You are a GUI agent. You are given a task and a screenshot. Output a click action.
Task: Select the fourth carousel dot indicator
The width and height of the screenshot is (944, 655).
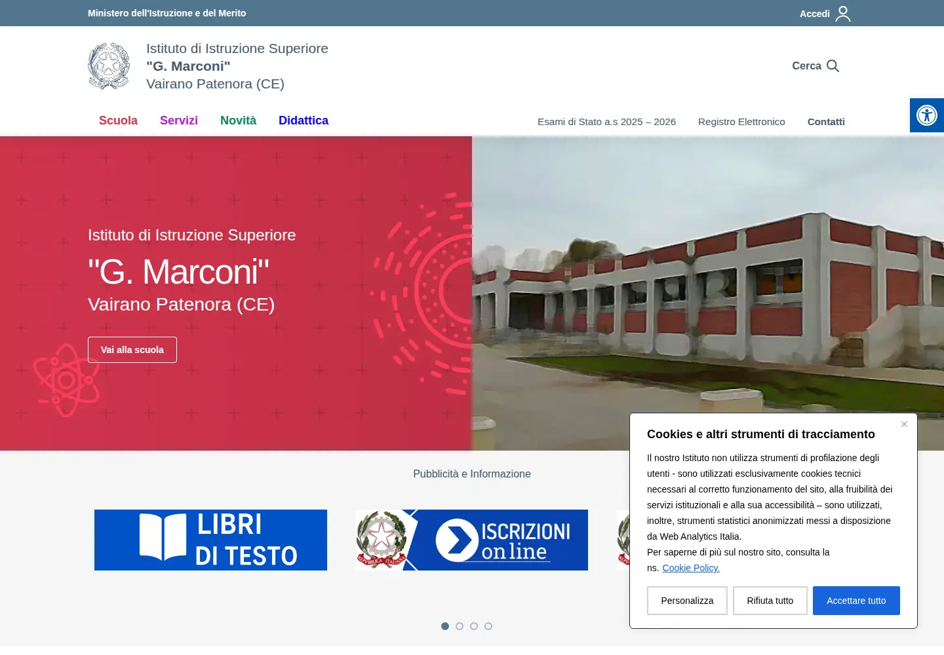coord(488,626)
